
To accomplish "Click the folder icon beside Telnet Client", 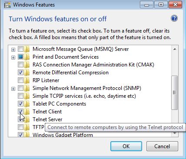I will coord(27,112).
